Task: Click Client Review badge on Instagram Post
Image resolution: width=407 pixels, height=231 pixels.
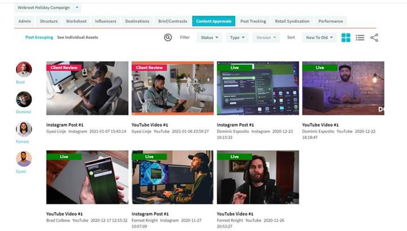Action: point(64,67)
